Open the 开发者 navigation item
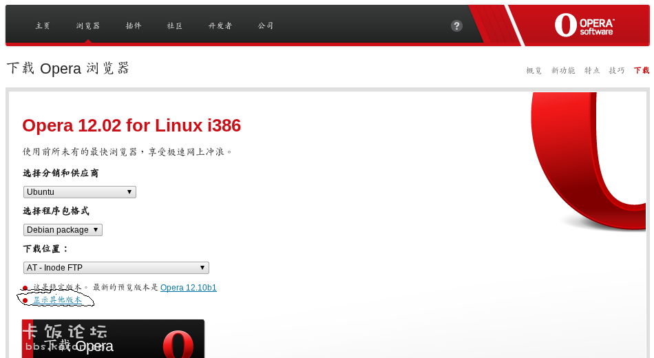Image resolution: width=654 pixels, height=358 pixels. point(220,26)
